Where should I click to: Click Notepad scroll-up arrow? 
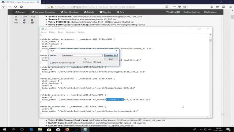tap(211, 34)
